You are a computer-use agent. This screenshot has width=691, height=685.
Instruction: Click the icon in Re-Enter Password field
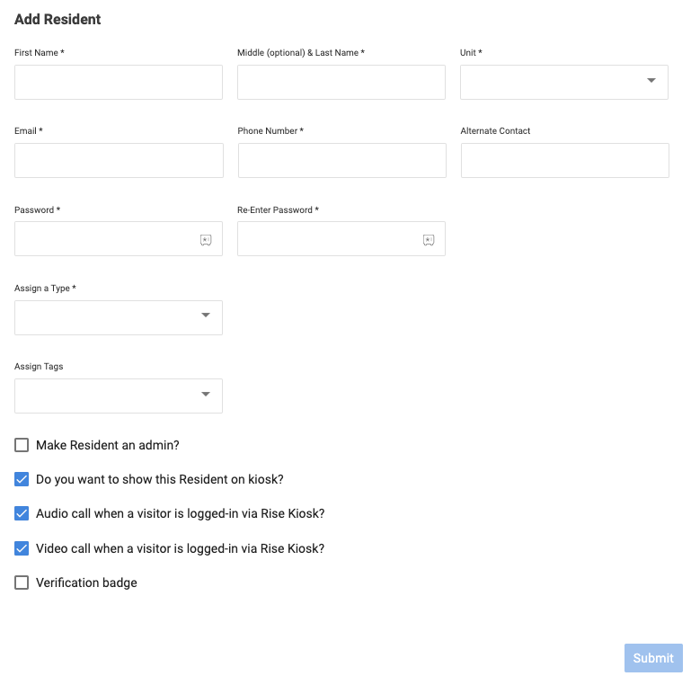coord(429,240)
